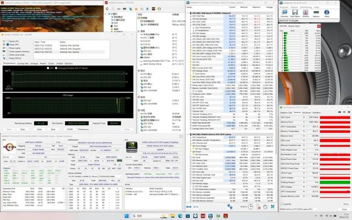Click the Windows Start button
This screenshot has height=220, width=352.
point(127,216)
